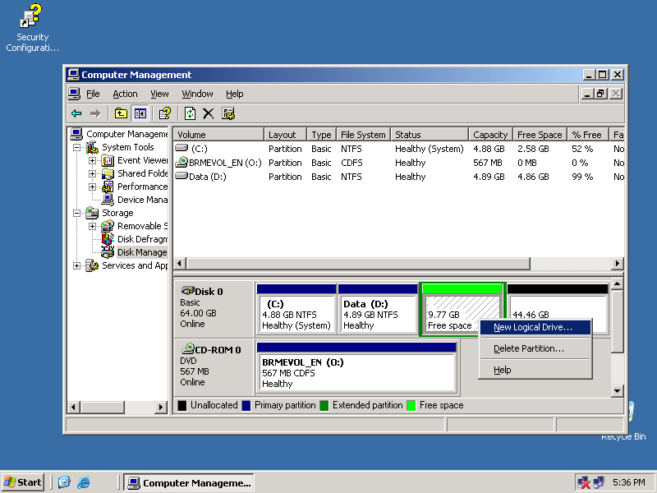The width and height of the screenshot is (657, 493).
Task: Expand Services and Applications node
Action: pos(76,265)
